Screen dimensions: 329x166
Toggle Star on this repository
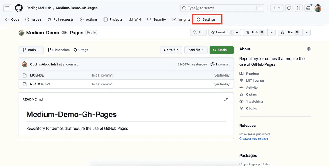coord(289,33)
